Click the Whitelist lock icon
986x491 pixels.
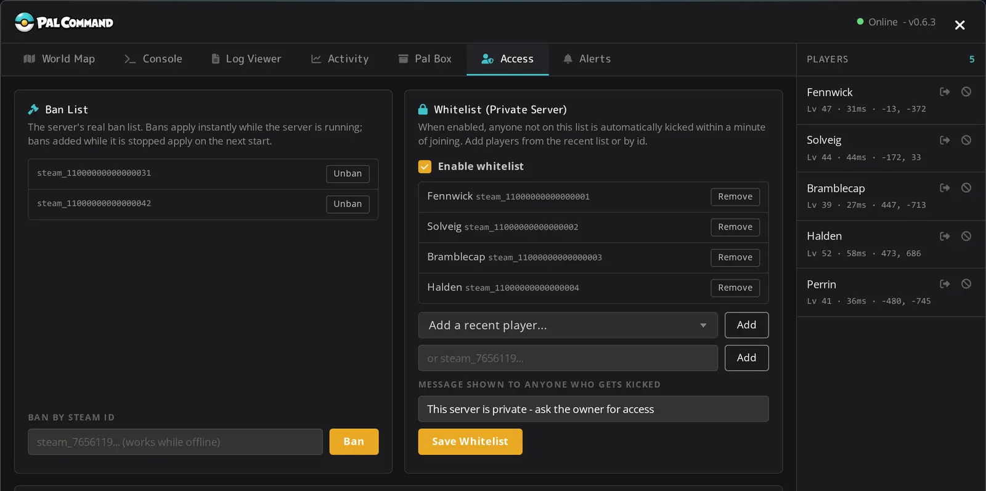click(423, 109)
